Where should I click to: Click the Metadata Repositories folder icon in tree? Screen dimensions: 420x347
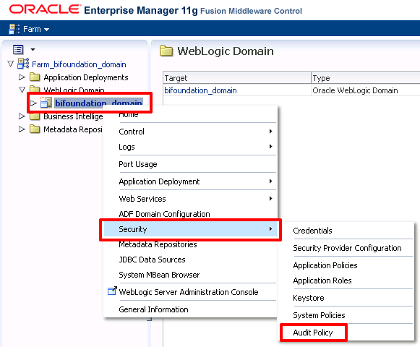click(35, 129)
